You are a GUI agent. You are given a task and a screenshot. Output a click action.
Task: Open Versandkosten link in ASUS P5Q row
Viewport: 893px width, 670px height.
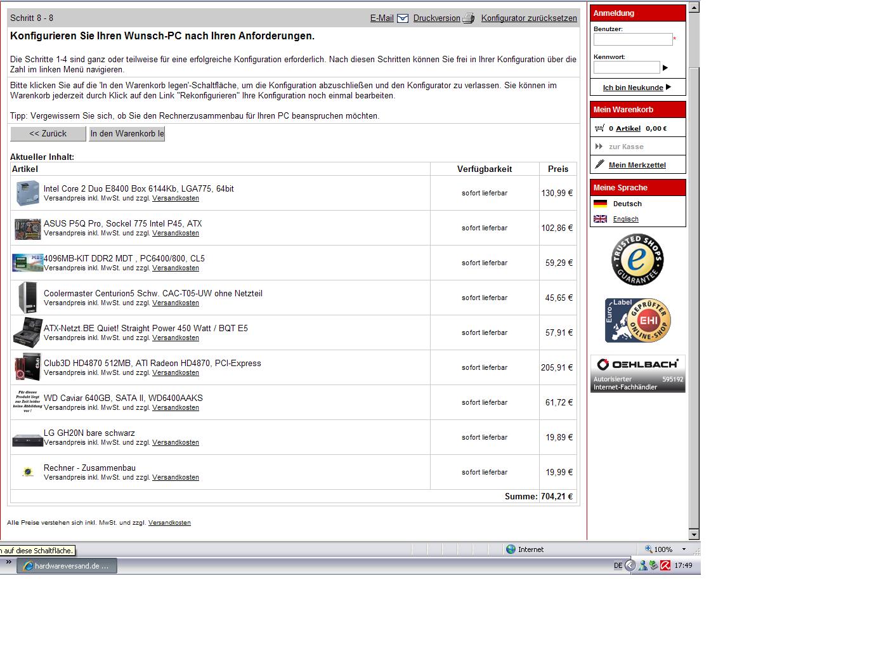pos(176,233)
